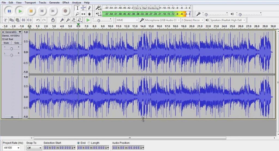Click the Zoom In magnifier icon
Image resolution: width=279 pixels, height=151 pixels.
62,20
